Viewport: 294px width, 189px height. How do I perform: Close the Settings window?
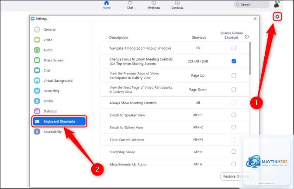pyautogui.click(x=255, y=18)
